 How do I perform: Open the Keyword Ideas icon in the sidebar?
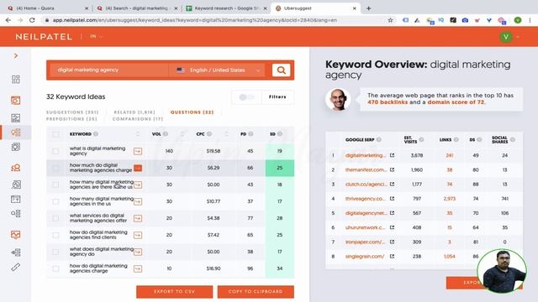click(x=16, y=133)
